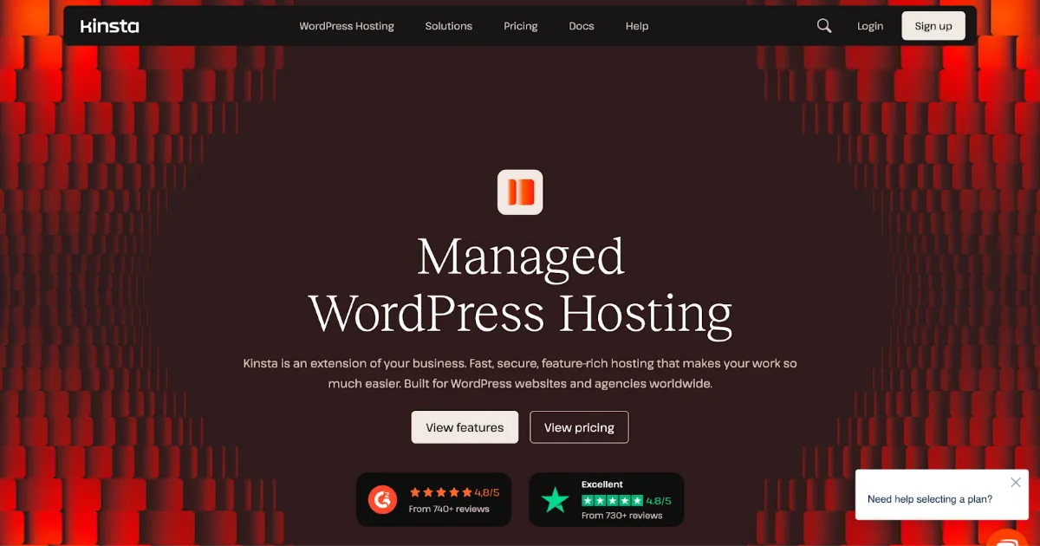Click the View features button
The image size is (1040, 546).
pos(465,427)
